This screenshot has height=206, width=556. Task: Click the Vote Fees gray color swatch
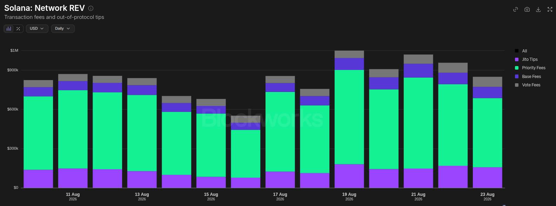coord(517,85)
